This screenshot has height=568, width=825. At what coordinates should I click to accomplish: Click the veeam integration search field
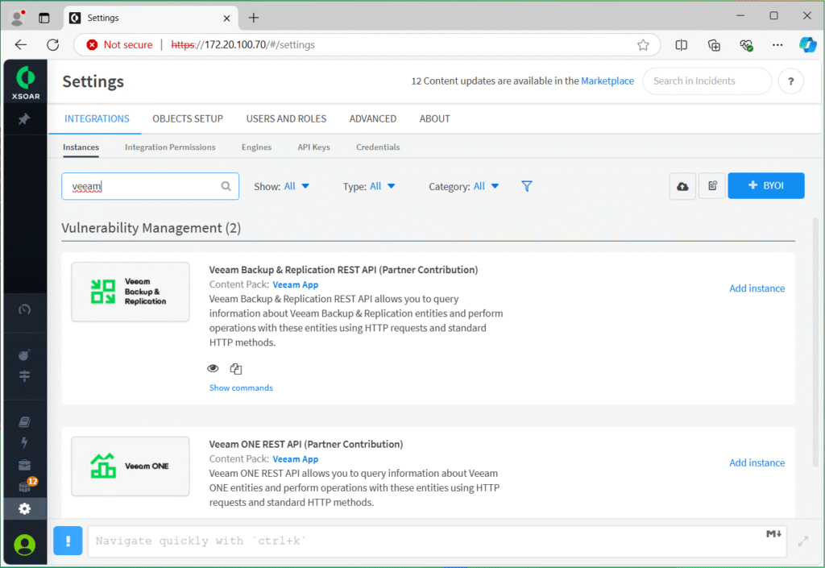(151, 186)
